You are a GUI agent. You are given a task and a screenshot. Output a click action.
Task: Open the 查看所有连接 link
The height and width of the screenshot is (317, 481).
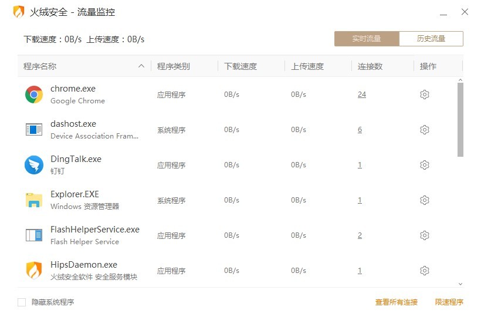tap(397, 302)
